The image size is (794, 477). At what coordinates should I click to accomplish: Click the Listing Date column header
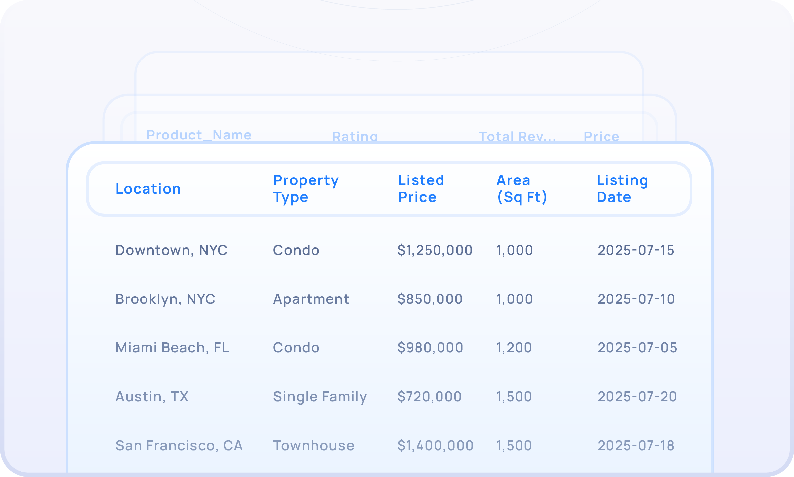click(x=622, y=189)
